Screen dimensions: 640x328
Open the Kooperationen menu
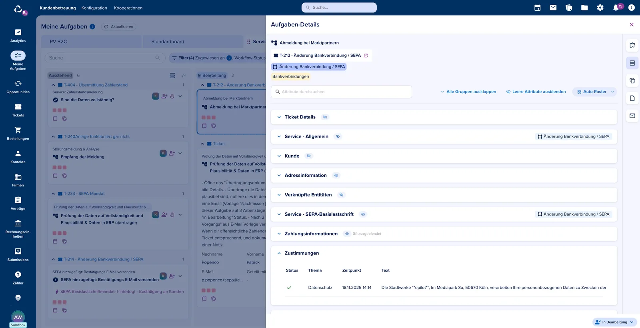click(x=128, y=8)
